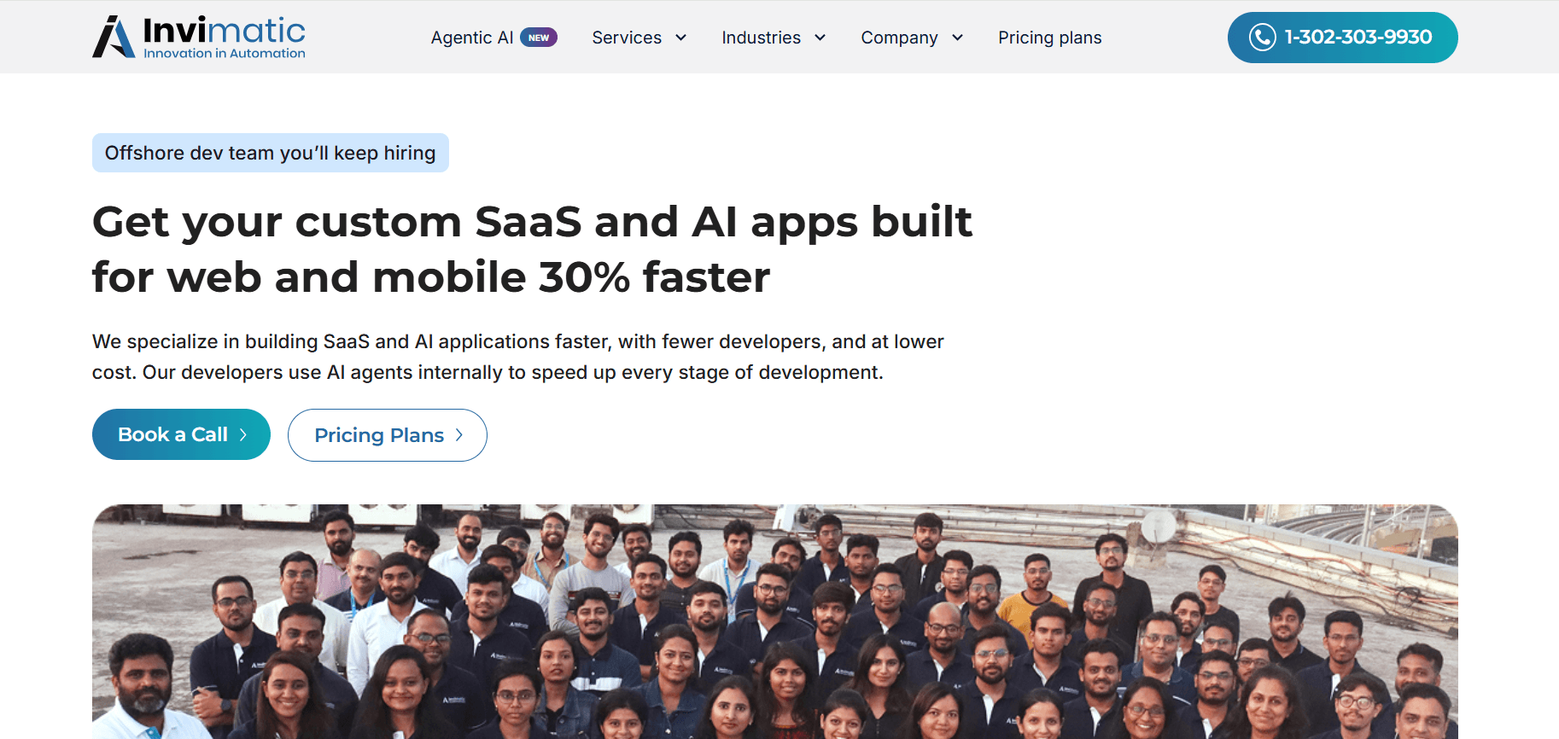This screenshot has height=739, width=1559.
Task: Click the NEW badge beside Agentic AI
Action: click(539, 38)
